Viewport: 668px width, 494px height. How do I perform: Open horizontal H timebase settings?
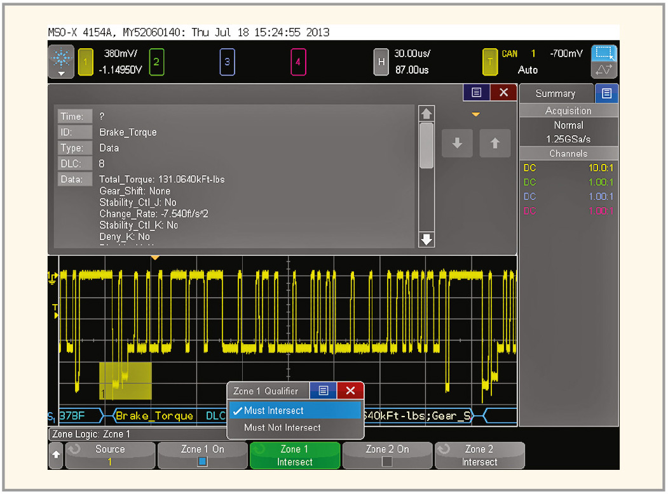click(x=381, y=62)
